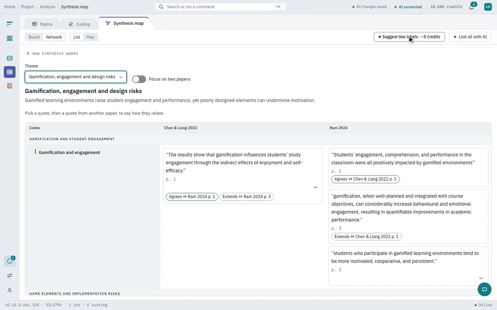The width and height of the screenshot is (497, 310).
Task: Open the user profile icon in the sidebar
Action: (x=10, y=290)
